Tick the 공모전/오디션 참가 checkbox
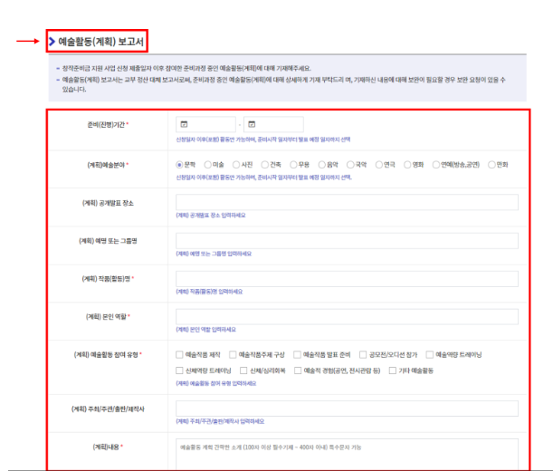553x471 pixels. coord(363,354)
